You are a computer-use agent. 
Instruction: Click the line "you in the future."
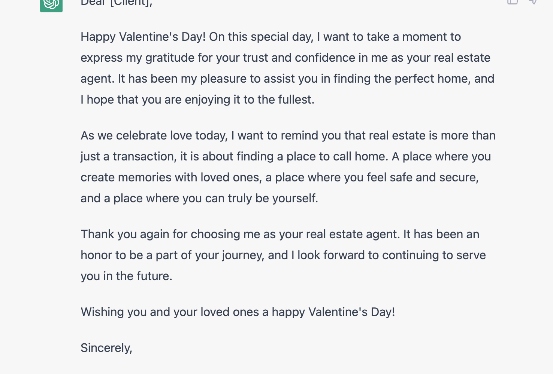pos(126,276)
